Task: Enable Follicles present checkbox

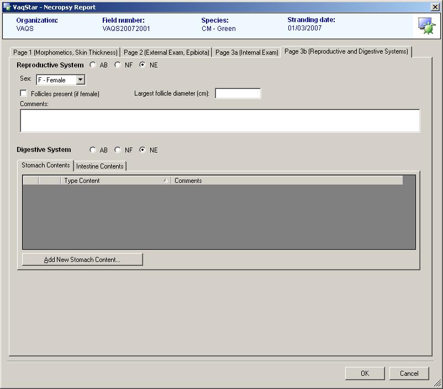Action: (24, 94)
